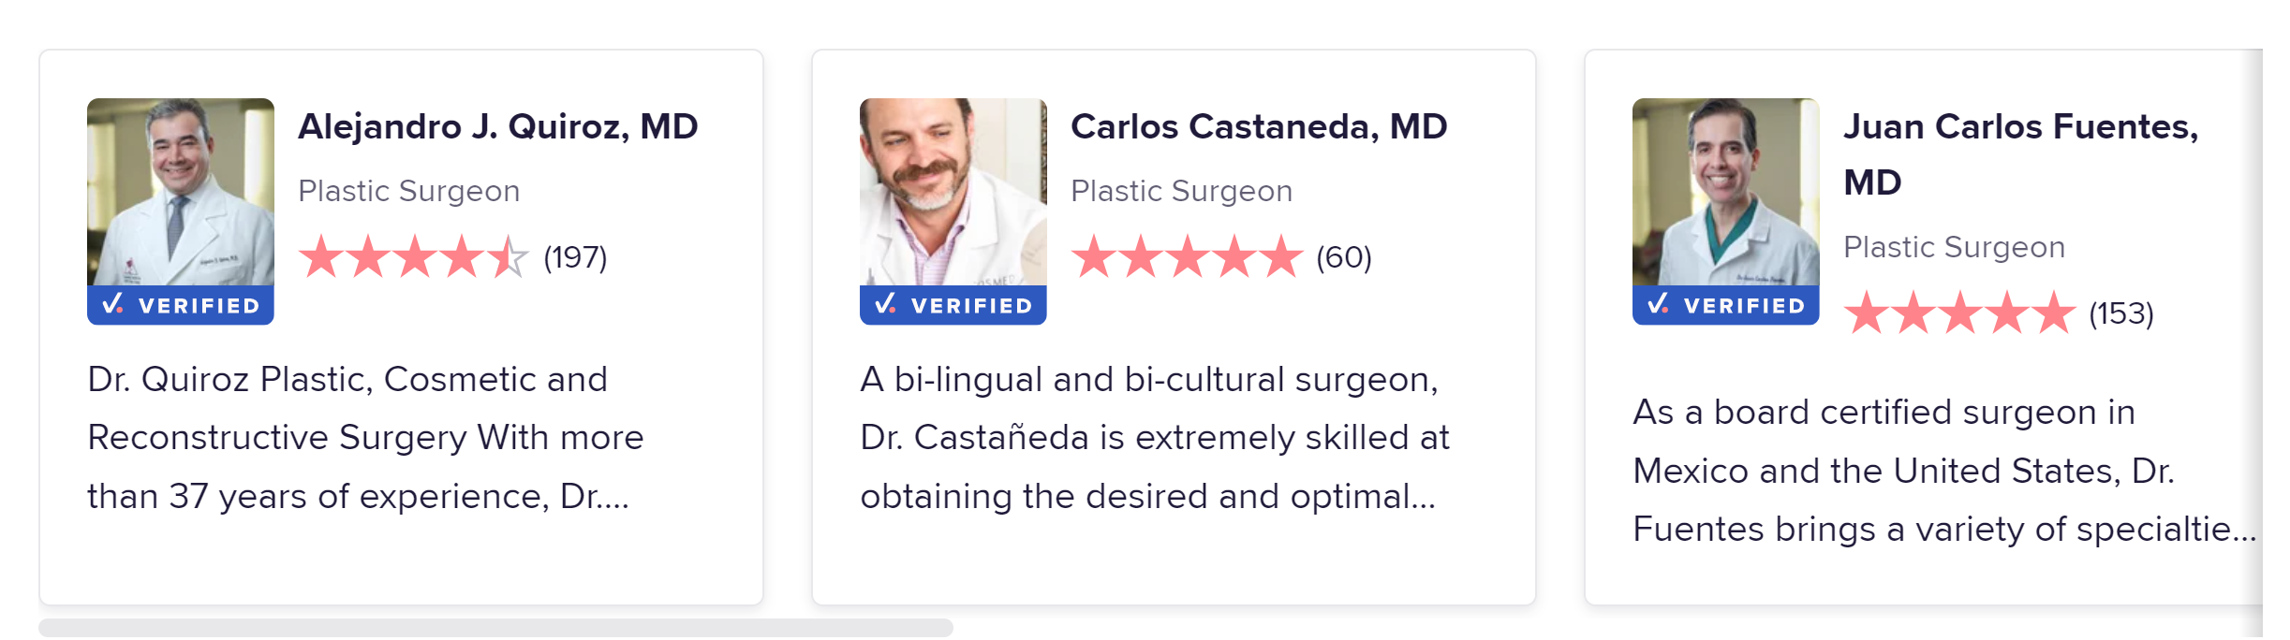Click the (197) review count

tap(575, 257)
